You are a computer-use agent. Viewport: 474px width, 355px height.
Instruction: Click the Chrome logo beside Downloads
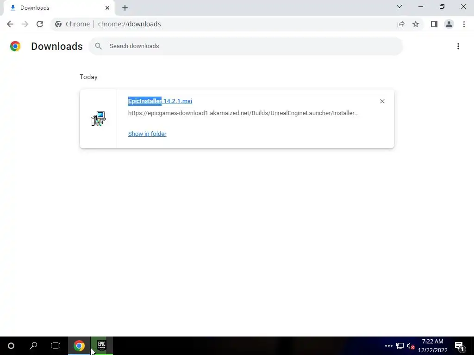point(15,46)
